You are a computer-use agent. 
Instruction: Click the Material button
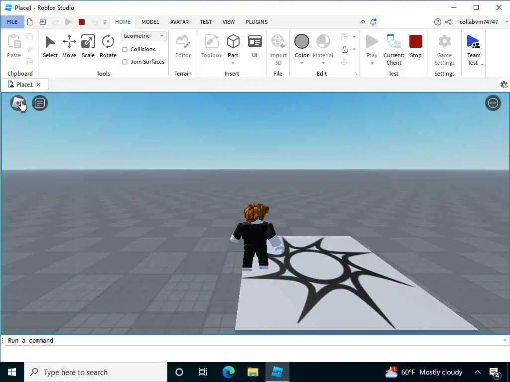(x=323, y=46)
